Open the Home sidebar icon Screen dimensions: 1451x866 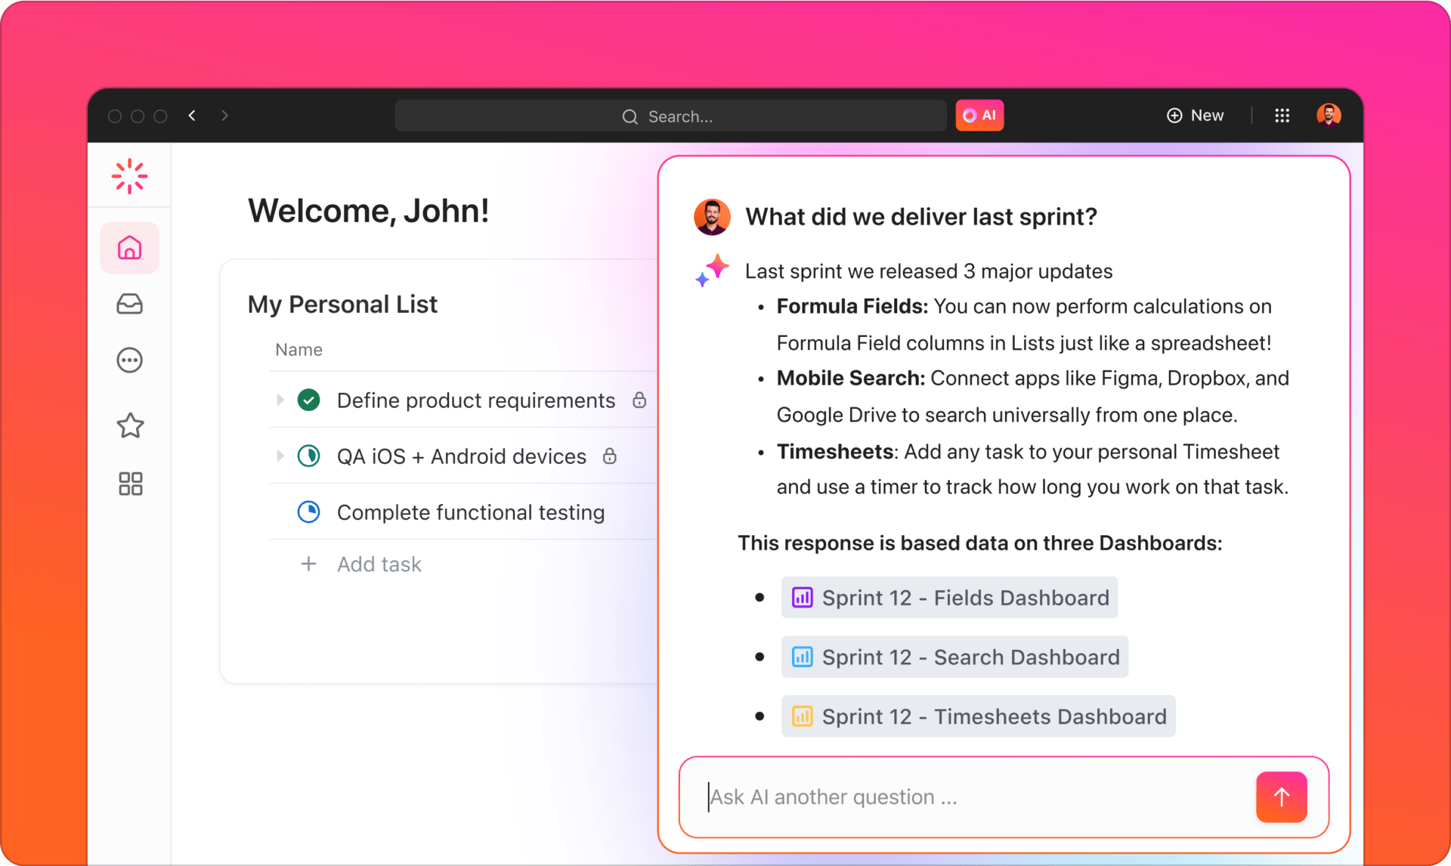[130, 248]
